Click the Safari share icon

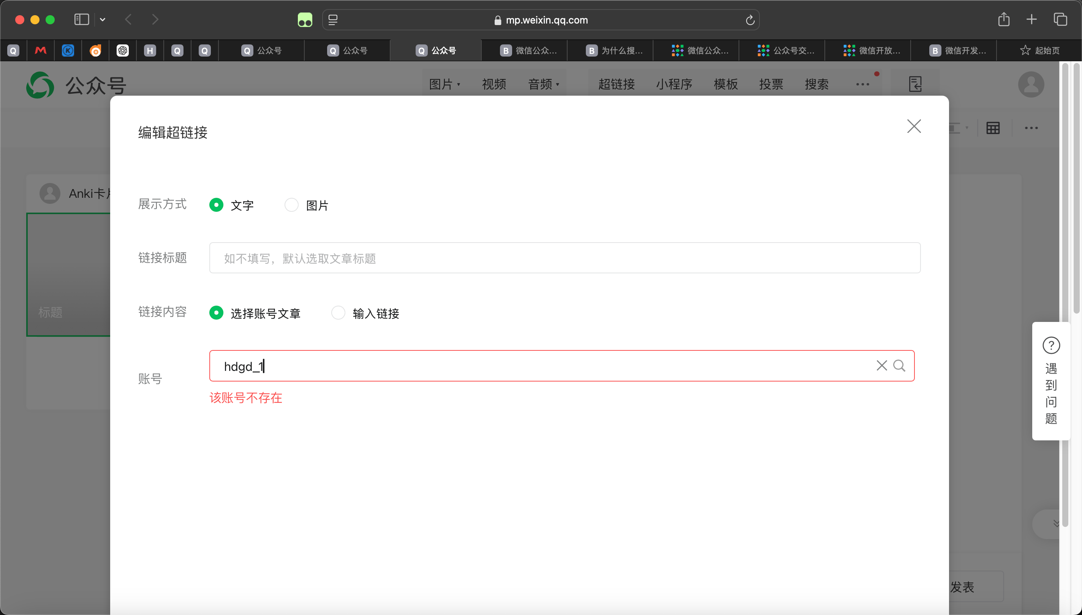[x=1003, y=19]
